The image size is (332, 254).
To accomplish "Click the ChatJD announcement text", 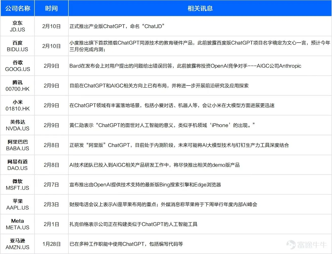I will coord(117,26).
